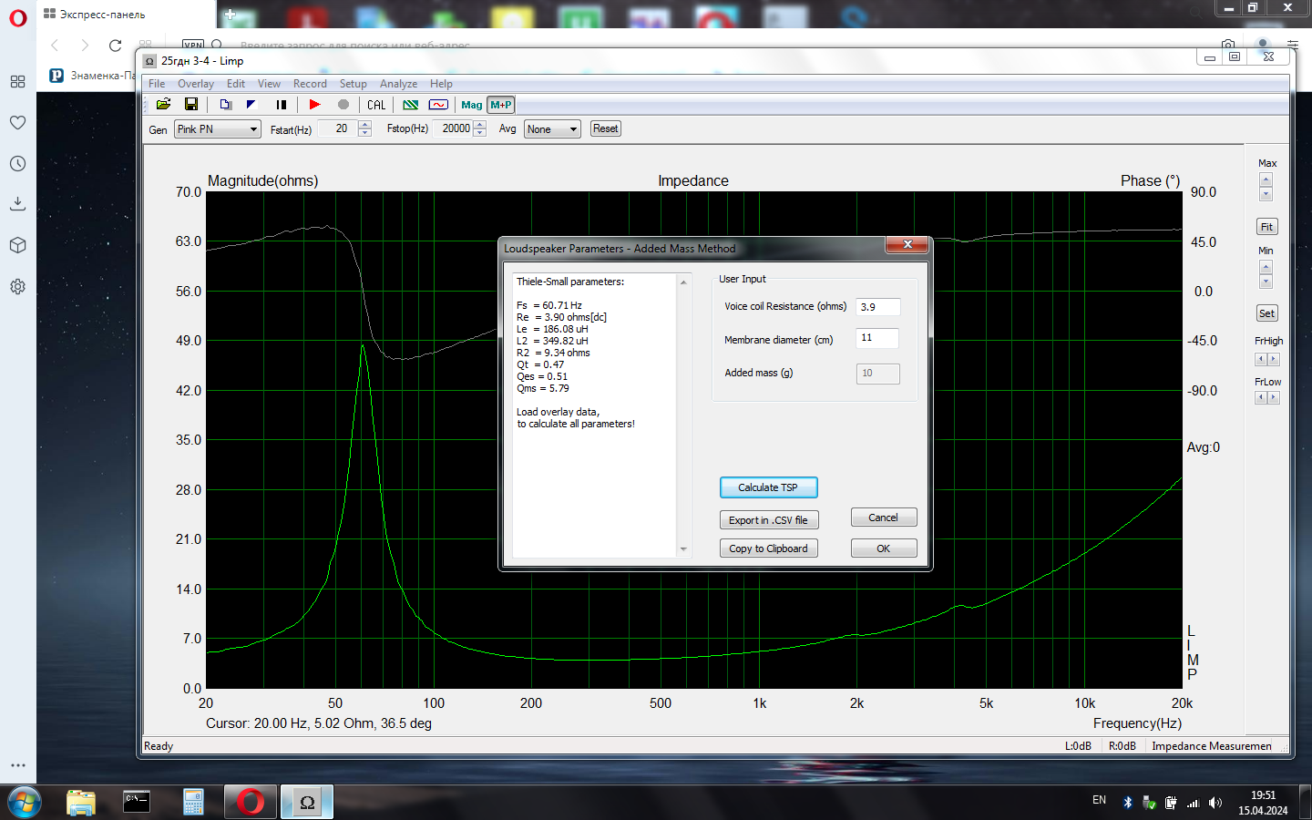Click the Calculate TSP button

pos(768,487)
